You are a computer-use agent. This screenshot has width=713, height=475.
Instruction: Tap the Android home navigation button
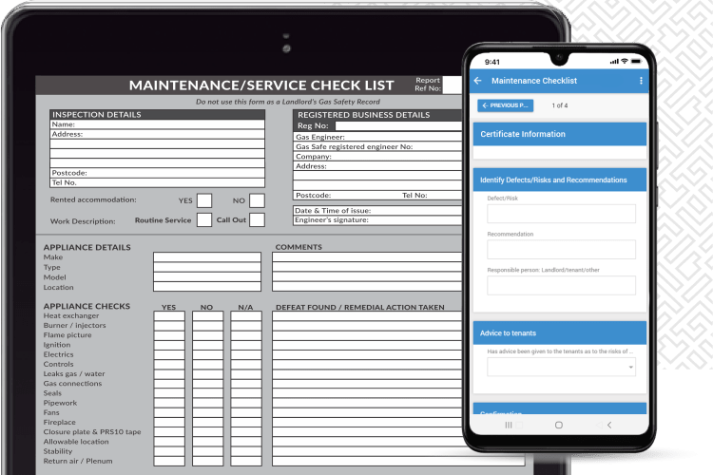(559, 425)
